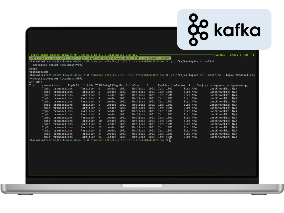This screenshot has height=213, width=284.
Task: Click the terminal title kafka_2.13-3.9.1-stackable0.0.0-dev
Action: click(109, 55)
